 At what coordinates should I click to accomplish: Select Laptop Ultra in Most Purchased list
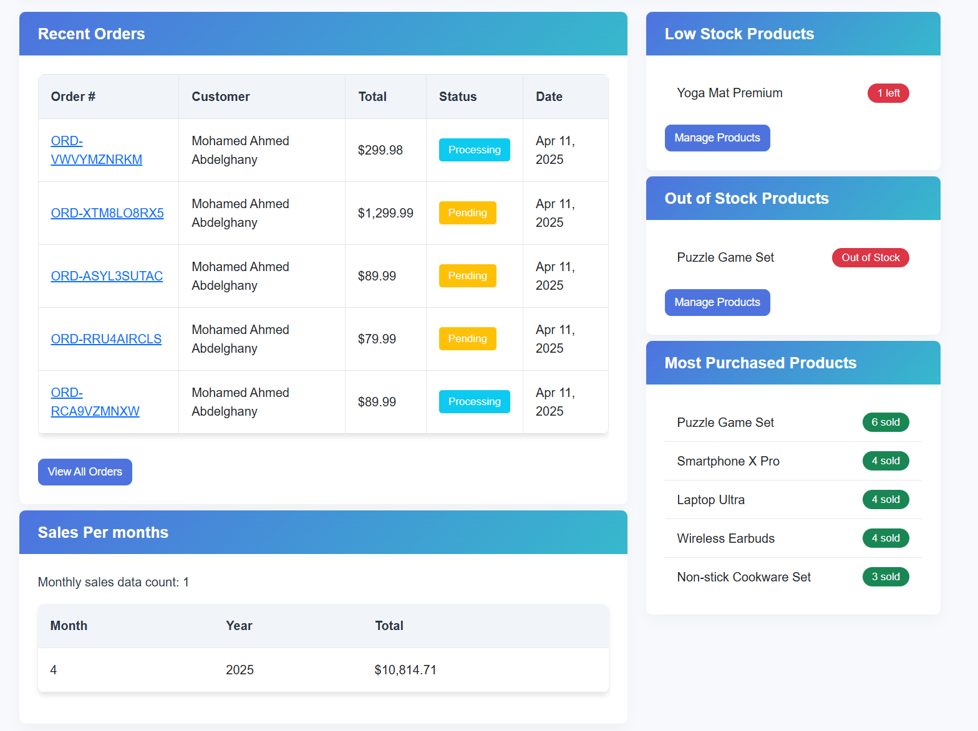point(710,500)
